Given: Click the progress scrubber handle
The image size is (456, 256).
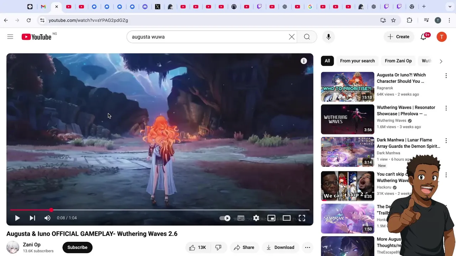Looking at the screenshot, I should (x=51, y=210).
